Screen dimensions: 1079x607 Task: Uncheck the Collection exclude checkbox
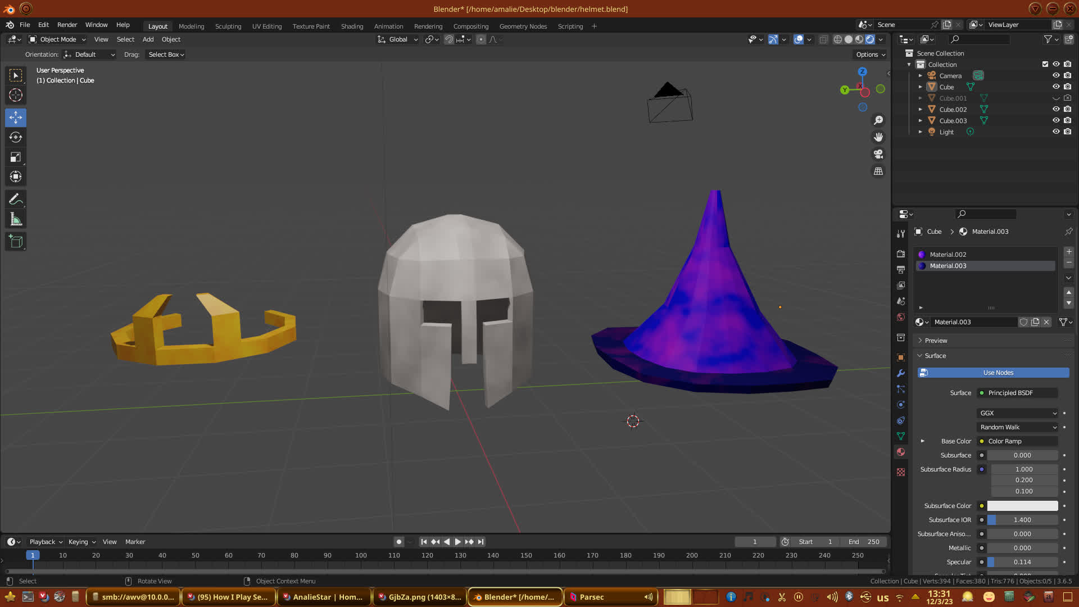1045,64
